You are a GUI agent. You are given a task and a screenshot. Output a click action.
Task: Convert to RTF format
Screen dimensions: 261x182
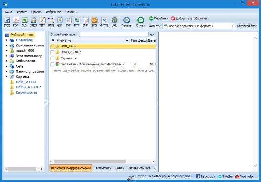pyautogui.click(x=77, y=22)
